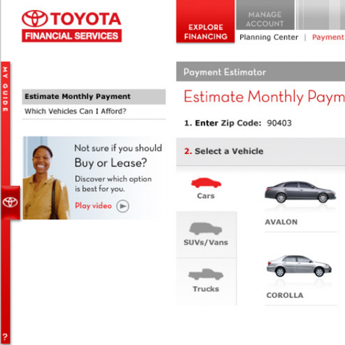This screenshot has height=345, width=345.
Task: Select the red Cars category icon
Action: pos(206,183)
